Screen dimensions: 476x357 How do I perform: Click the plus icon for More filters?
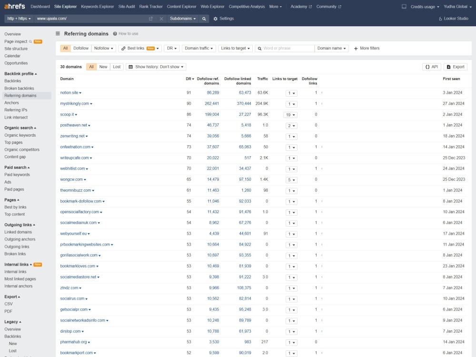tap(356, 49)
